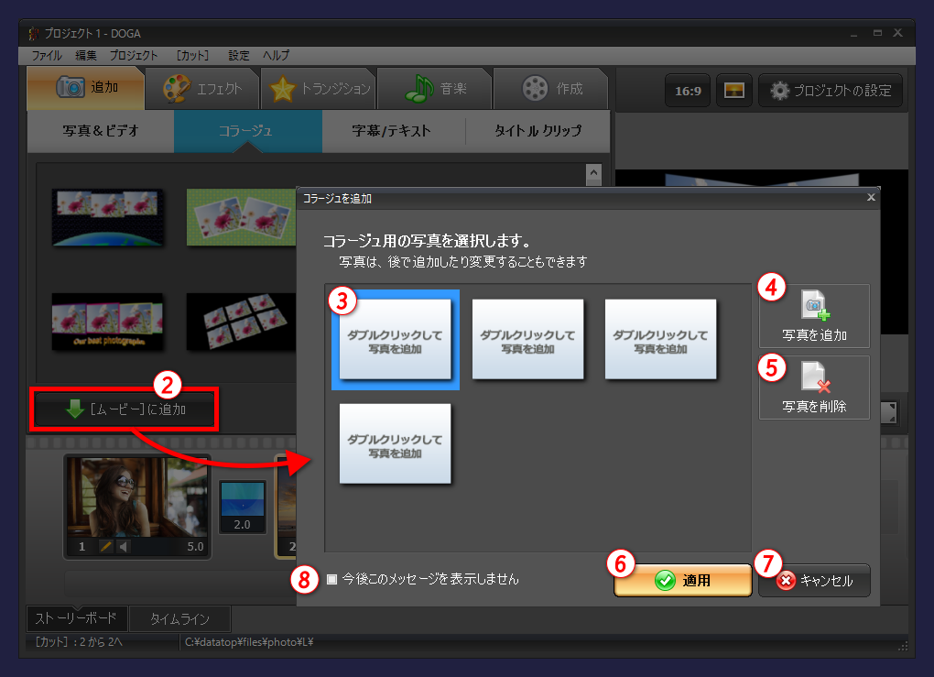Image resolution: width=934 pixels, height=677 pixels.
Task: Open the ファイル menu
Action: click(49, 55)
